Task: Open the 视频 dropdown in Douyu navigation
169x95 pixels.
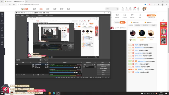Action: coord(55,9)
